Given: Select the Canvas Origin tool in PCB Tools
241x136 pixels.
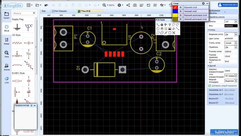Looking at the screenshot, I should pos(174,29).
